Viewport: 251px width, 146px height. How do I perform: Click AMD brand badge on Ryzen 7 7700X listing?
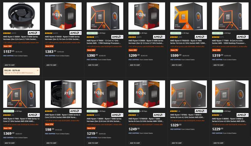tap(243, 37)
